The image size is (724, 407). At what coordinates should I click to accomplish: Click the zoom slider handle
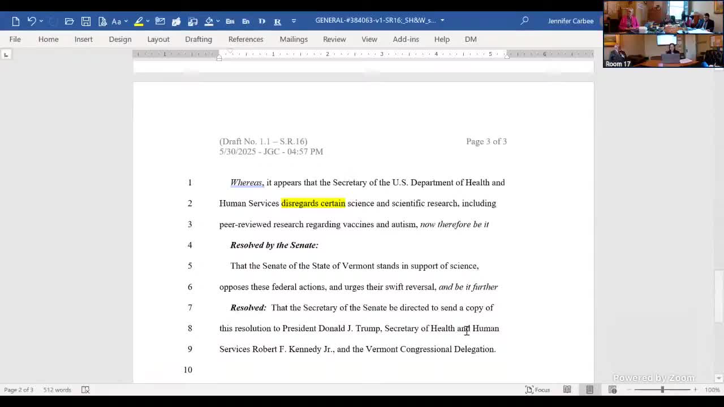point(662,389)
